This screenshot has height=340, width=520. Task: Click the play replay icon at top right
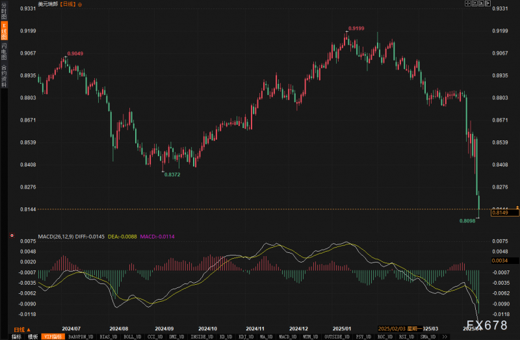point(481,3)
